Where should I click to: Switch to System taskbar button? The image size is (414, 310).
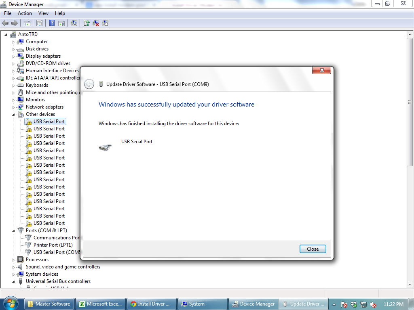coord(203,304)
